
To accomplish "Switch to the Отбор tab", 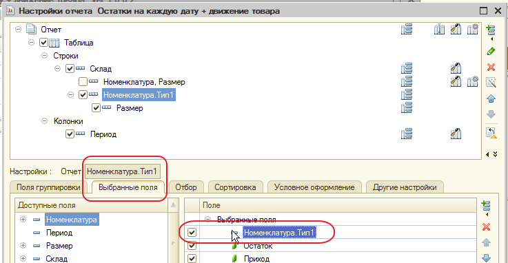I will [186, 187].
